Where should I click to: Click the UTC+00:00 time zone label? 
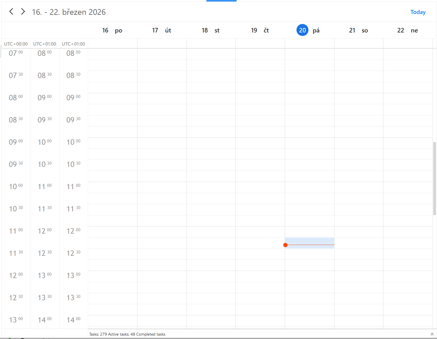pyautogui.click(x=16, y=44)
